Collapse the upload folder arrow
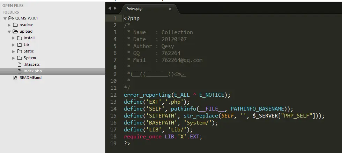The image size is (342, 153). pos(9,32)
